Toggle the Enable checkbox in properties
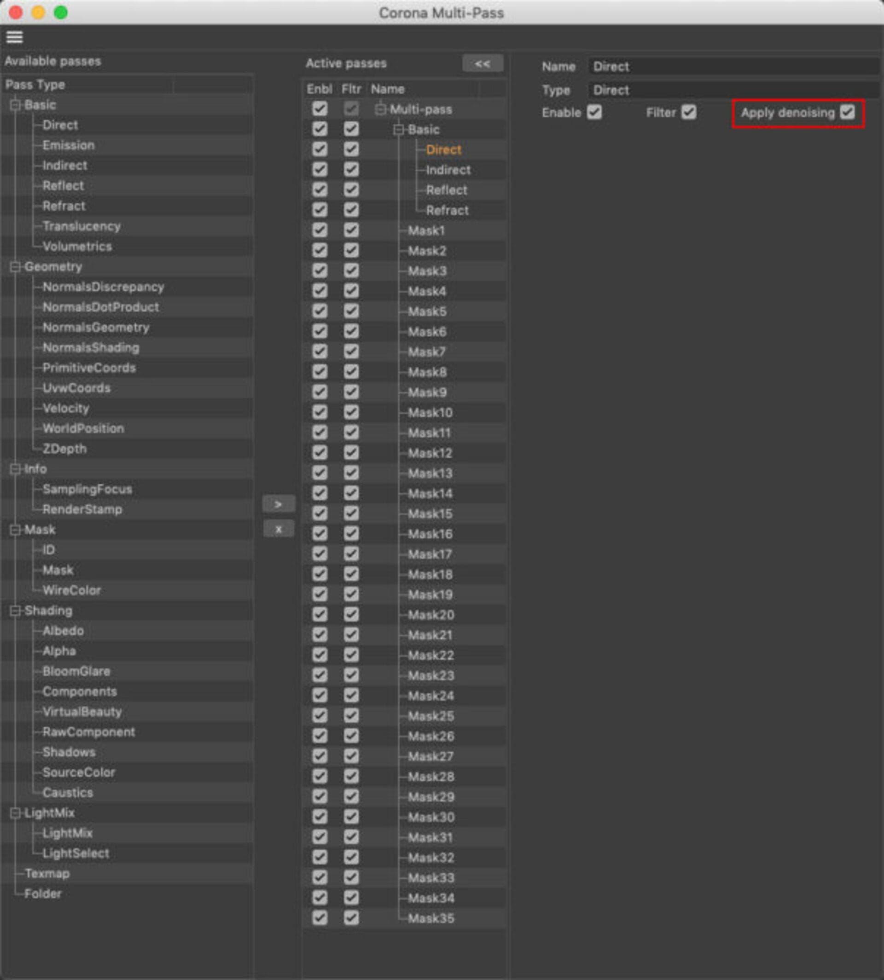The image size is (884, 980). [594, 112]
